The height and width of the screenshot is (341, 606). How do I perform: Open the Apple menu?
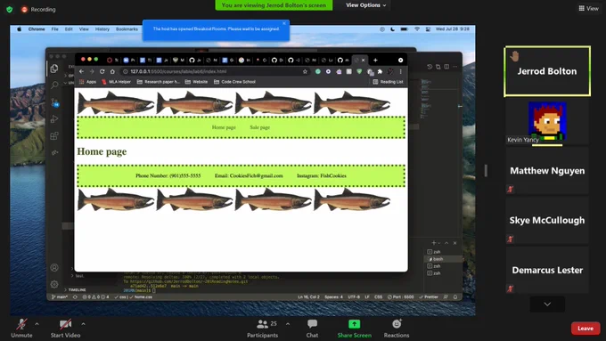(19, 29)
